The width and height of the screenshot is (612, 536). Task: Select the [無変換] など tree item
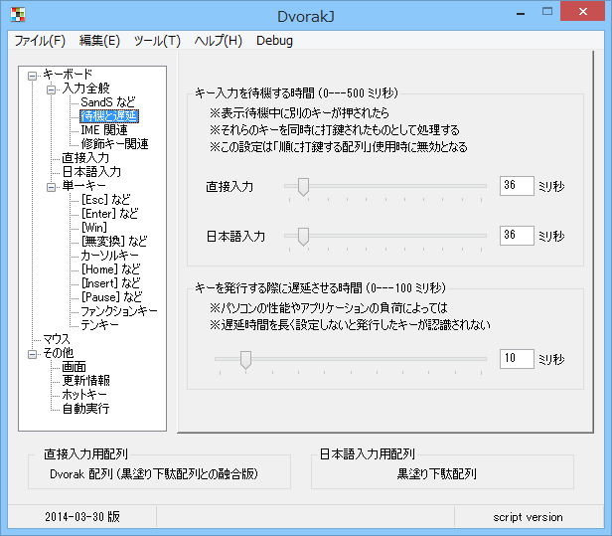coord(114,242)
